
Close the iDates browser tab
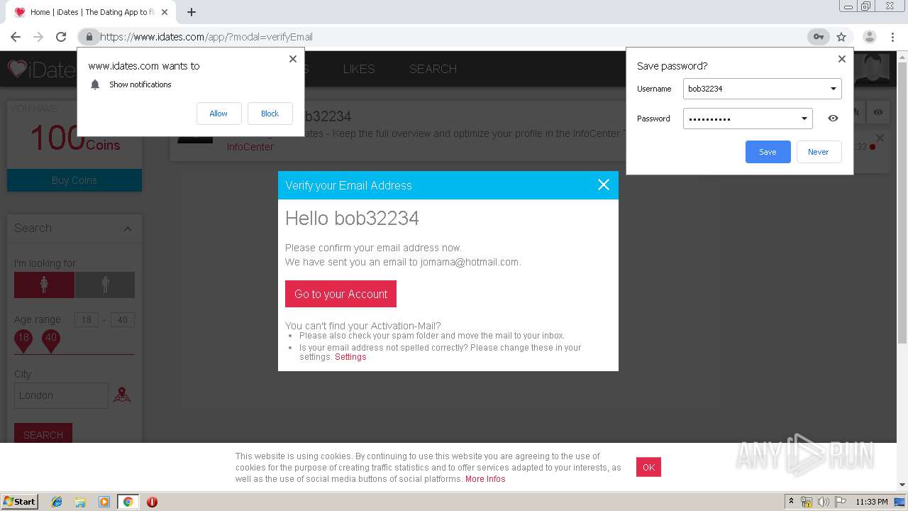click(165, 12)
